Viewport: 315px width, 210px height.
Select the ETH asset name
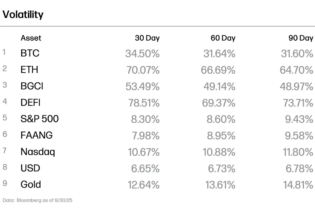point(29,70)
